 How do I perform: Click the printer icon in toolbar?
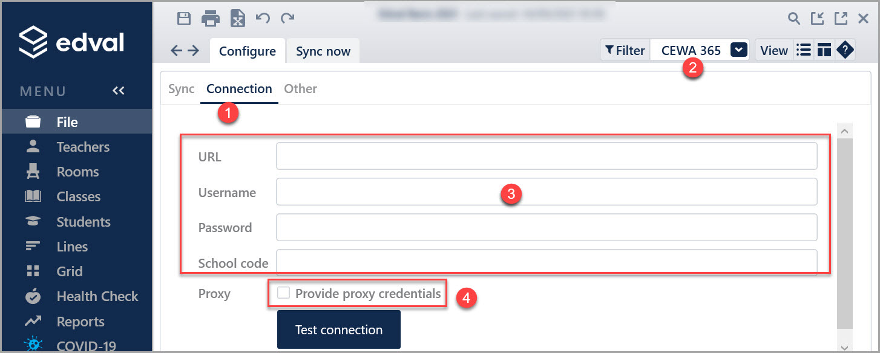coord(211,19)
